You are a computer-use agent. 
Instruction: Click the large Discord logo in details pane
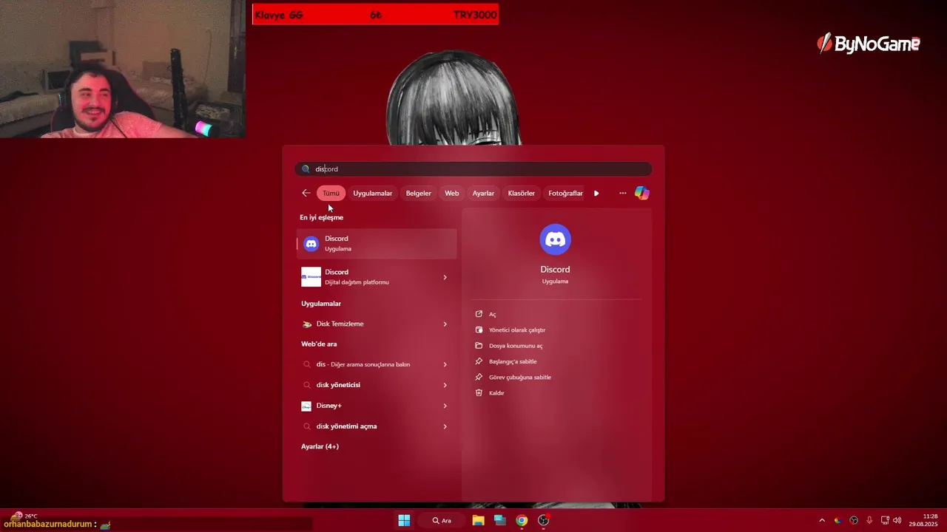(x=555, y=239)
